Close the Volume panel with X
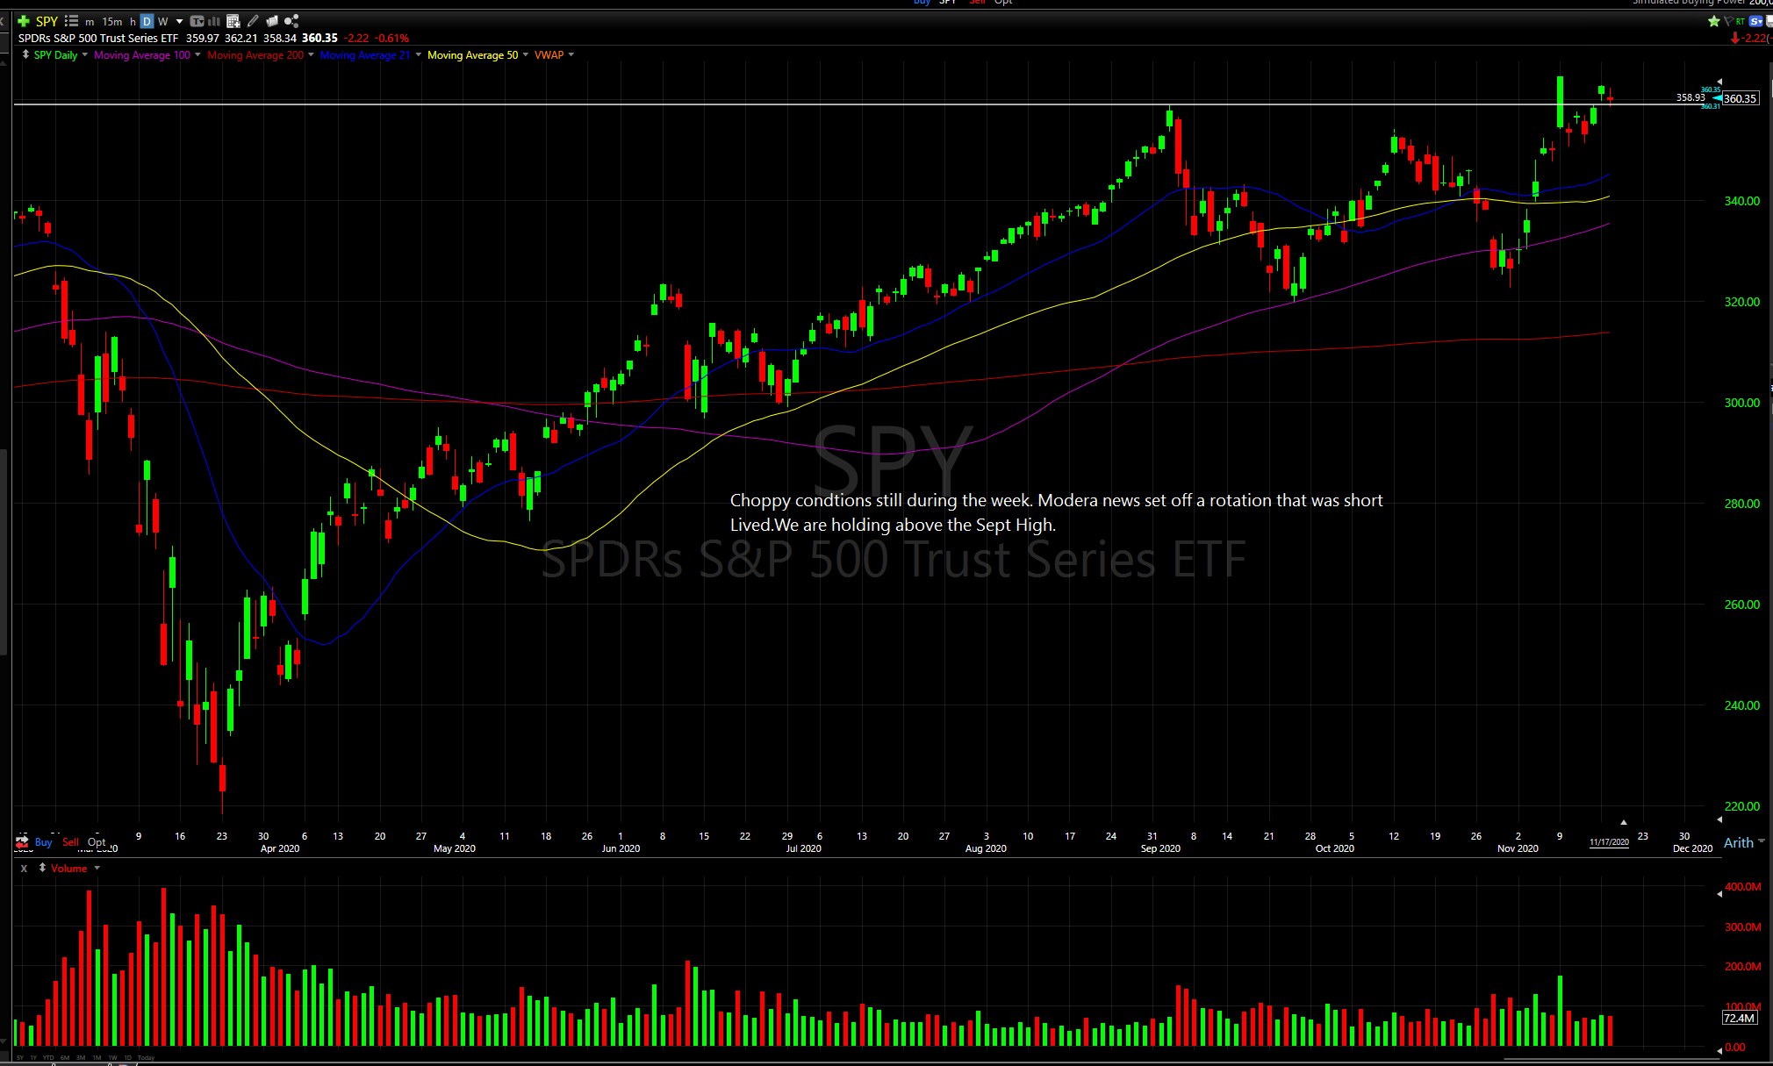1773x1066 pixels. point(24,869)
